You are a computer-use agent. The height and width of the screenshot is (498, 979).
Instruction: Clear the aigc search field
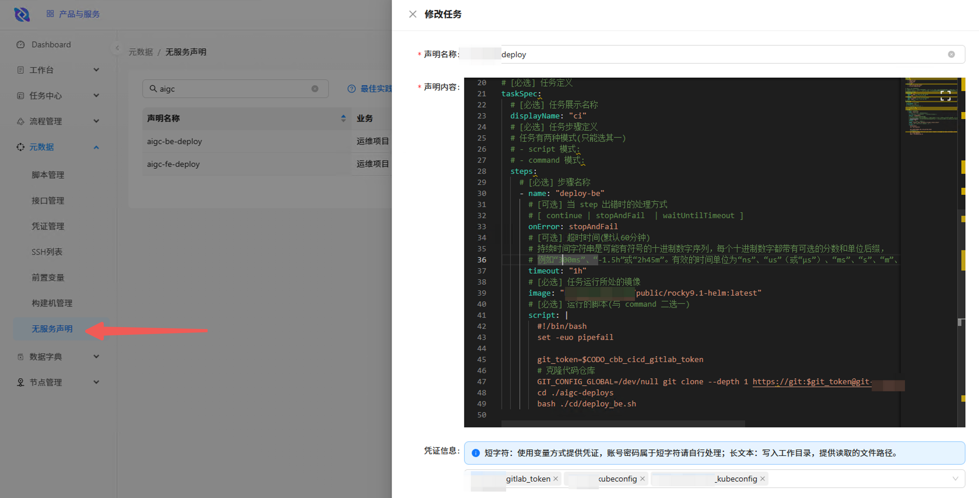tap(315, 89)
